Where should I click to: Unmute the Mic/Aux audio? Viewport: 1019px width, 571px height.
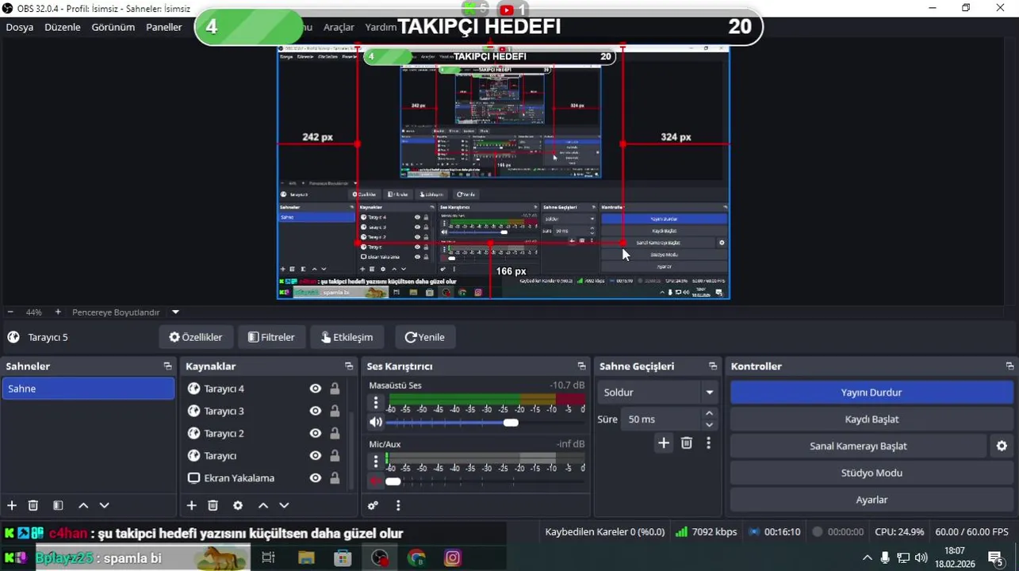[x=376, y=481]
